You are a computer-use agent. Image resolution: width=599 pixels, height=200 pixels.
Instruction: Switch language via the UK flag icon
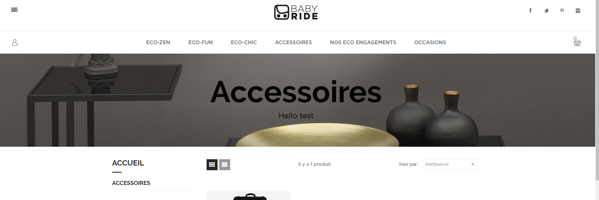coord(14,10)
